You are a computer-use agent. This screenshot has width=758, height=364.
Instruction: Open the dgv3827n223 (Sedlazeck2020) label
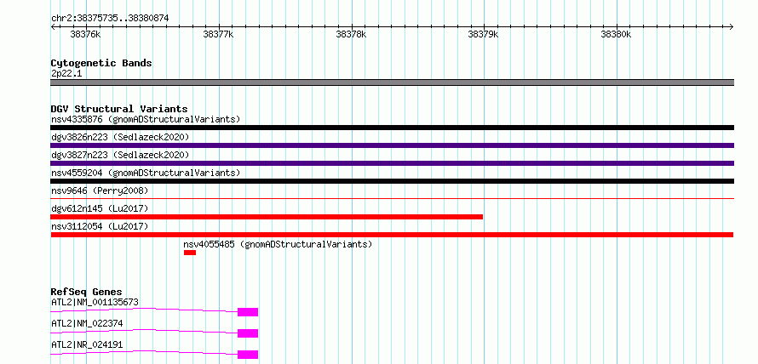point(120,155)
